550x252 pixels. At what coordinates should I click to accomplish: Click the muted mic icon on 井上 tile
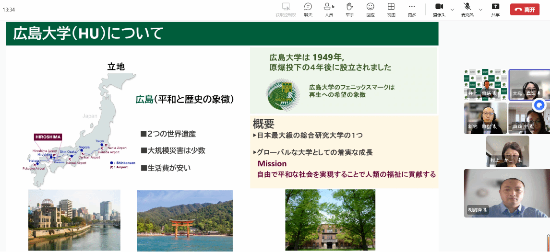coord(495,93)
